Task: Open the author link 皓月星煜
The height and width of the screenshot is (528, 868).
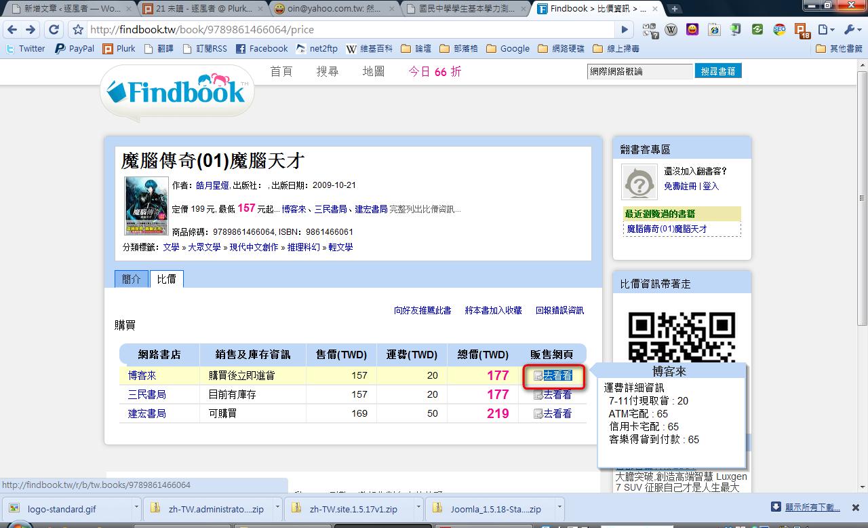Action: coord(213,185)
